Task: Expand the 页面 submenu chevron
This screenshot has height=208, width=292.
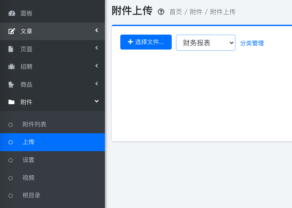Action: (96, 48)
